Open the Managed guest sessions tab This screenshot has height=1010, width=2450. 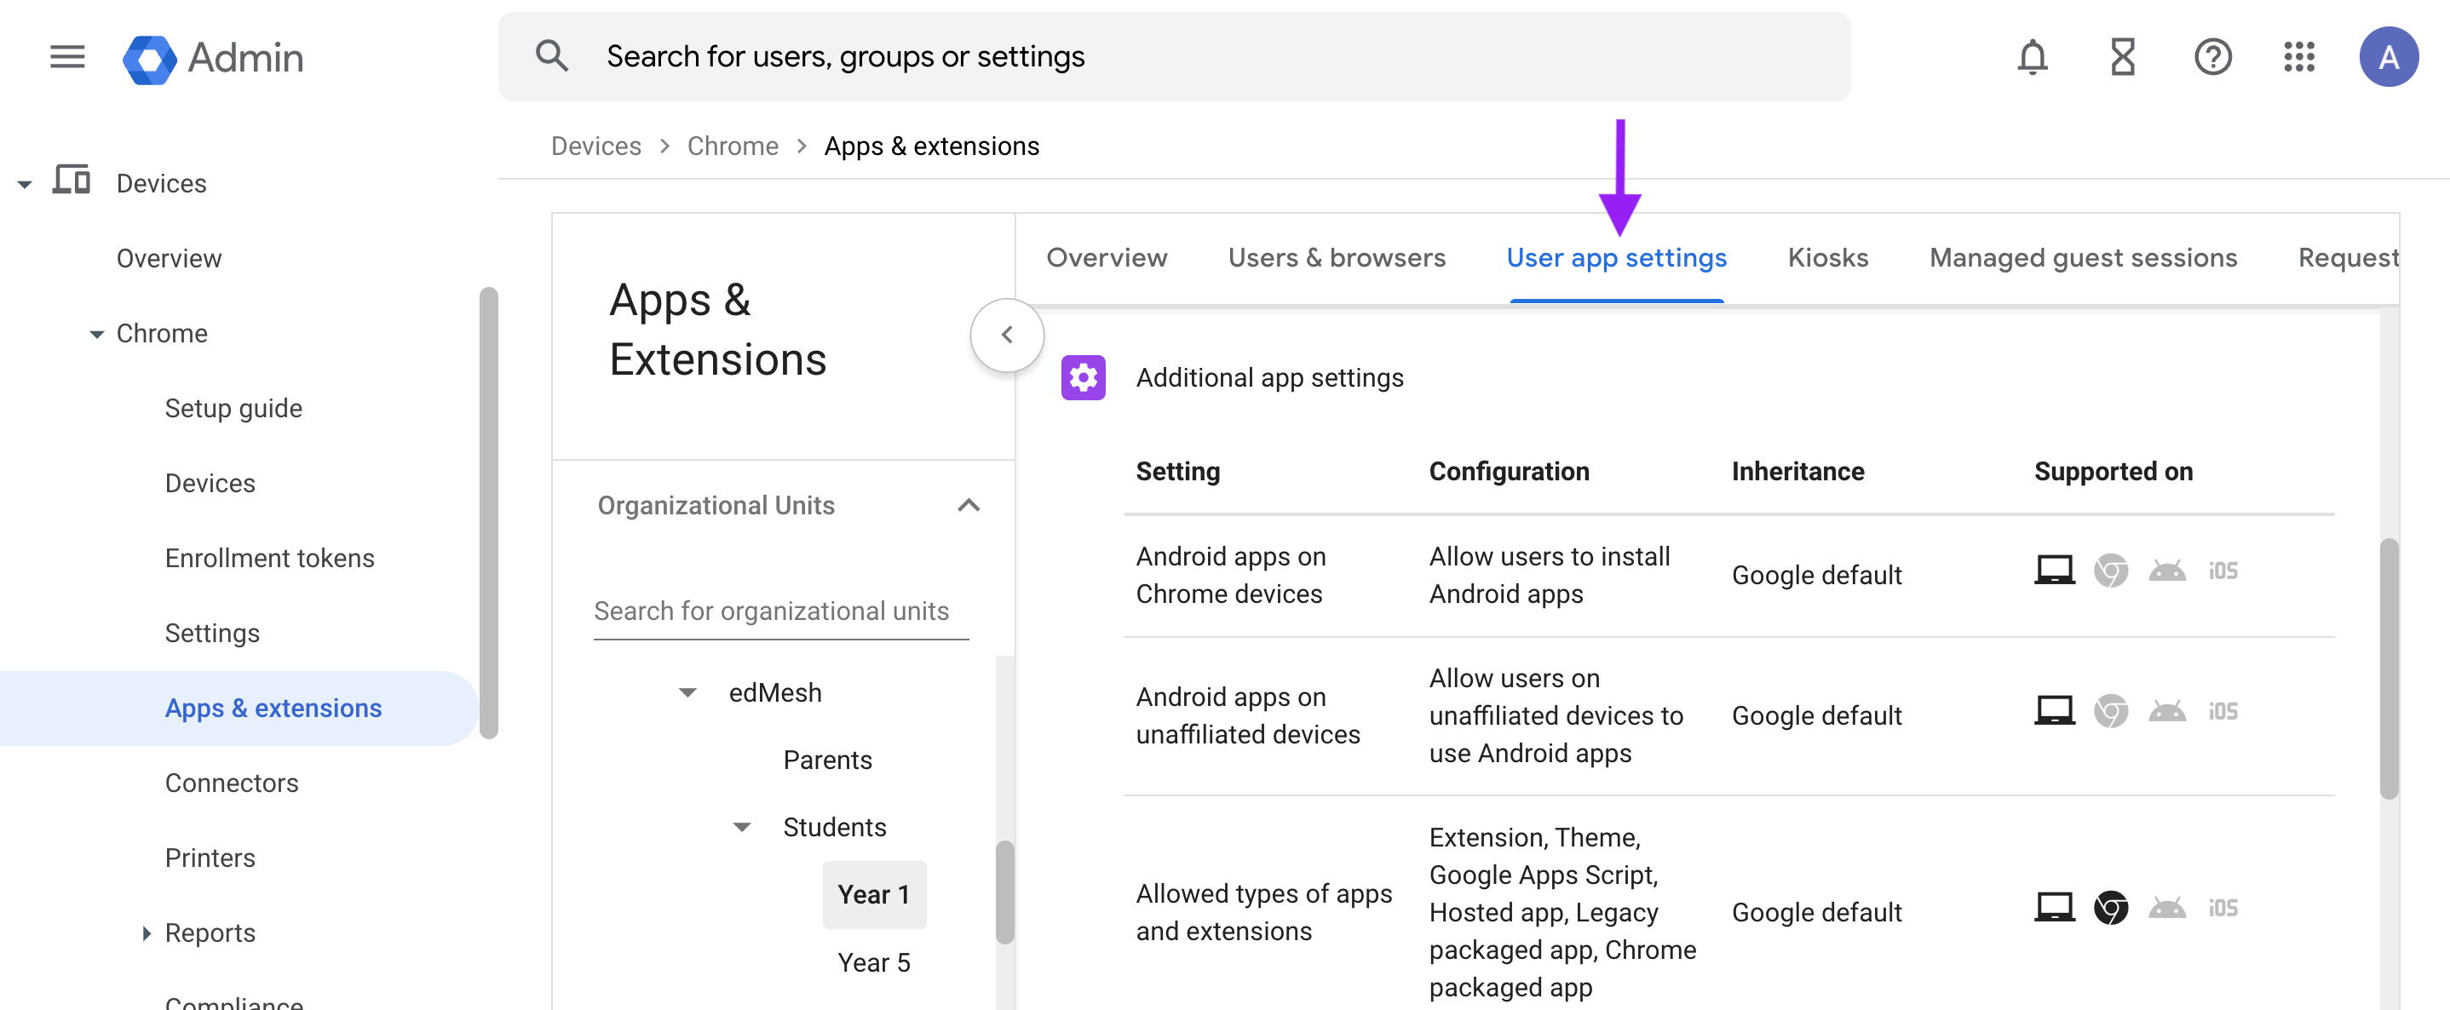(x=2083, y=258)
